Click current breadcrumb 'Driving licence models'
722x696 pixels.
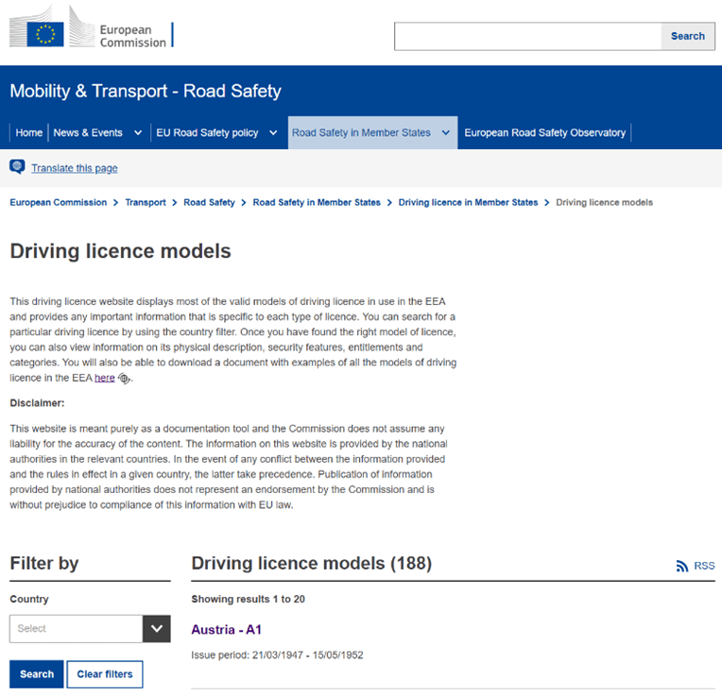(604, 202)
